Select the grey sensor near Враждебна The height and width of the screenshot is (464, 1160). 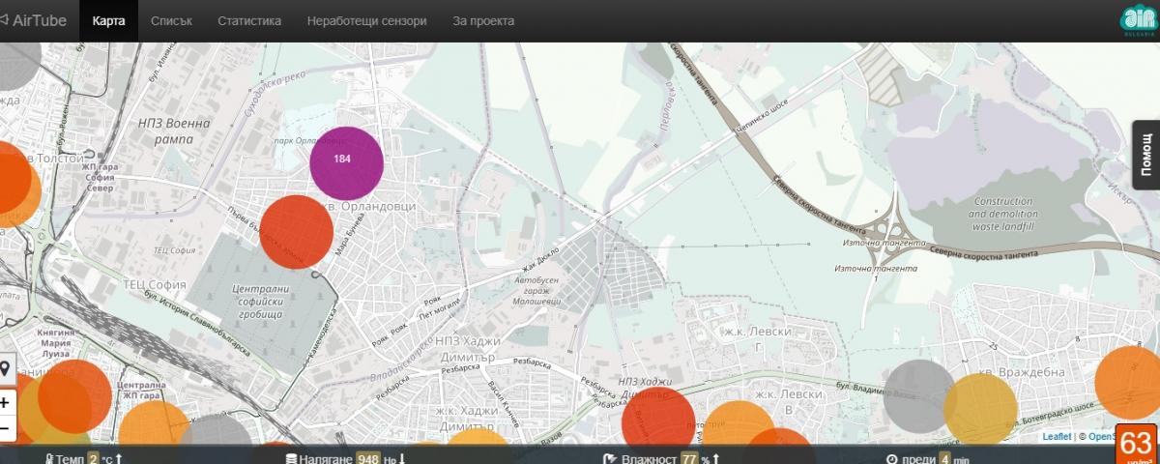[918, 396]
